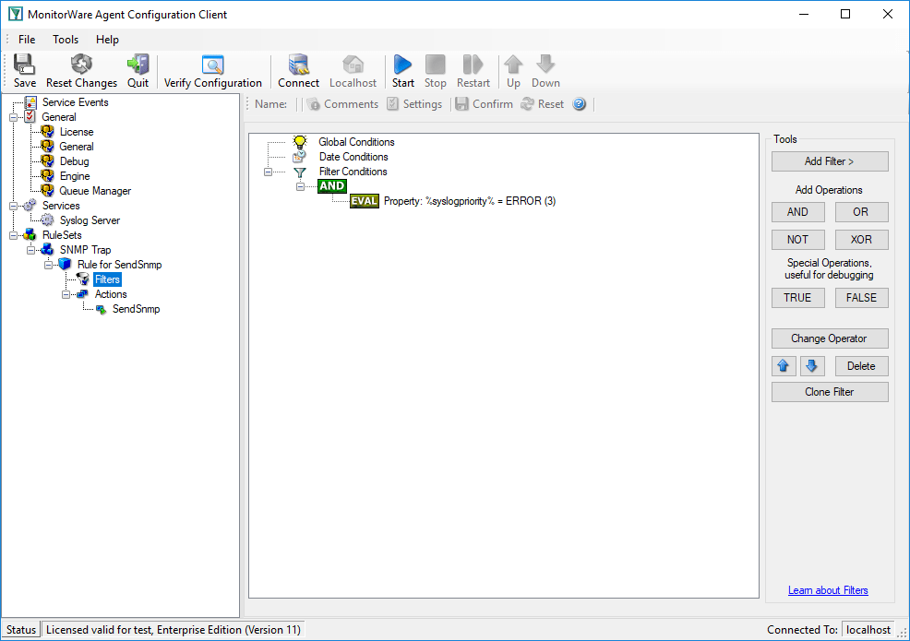Open the Learn about Filters link
The width and height of the screenshot is (910, 641).
tap(828, 589)
